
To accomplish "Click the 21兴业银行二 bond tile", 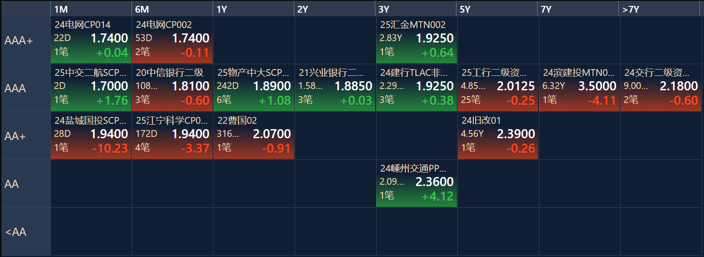I will pyautogui.click(x=335, y=88).
